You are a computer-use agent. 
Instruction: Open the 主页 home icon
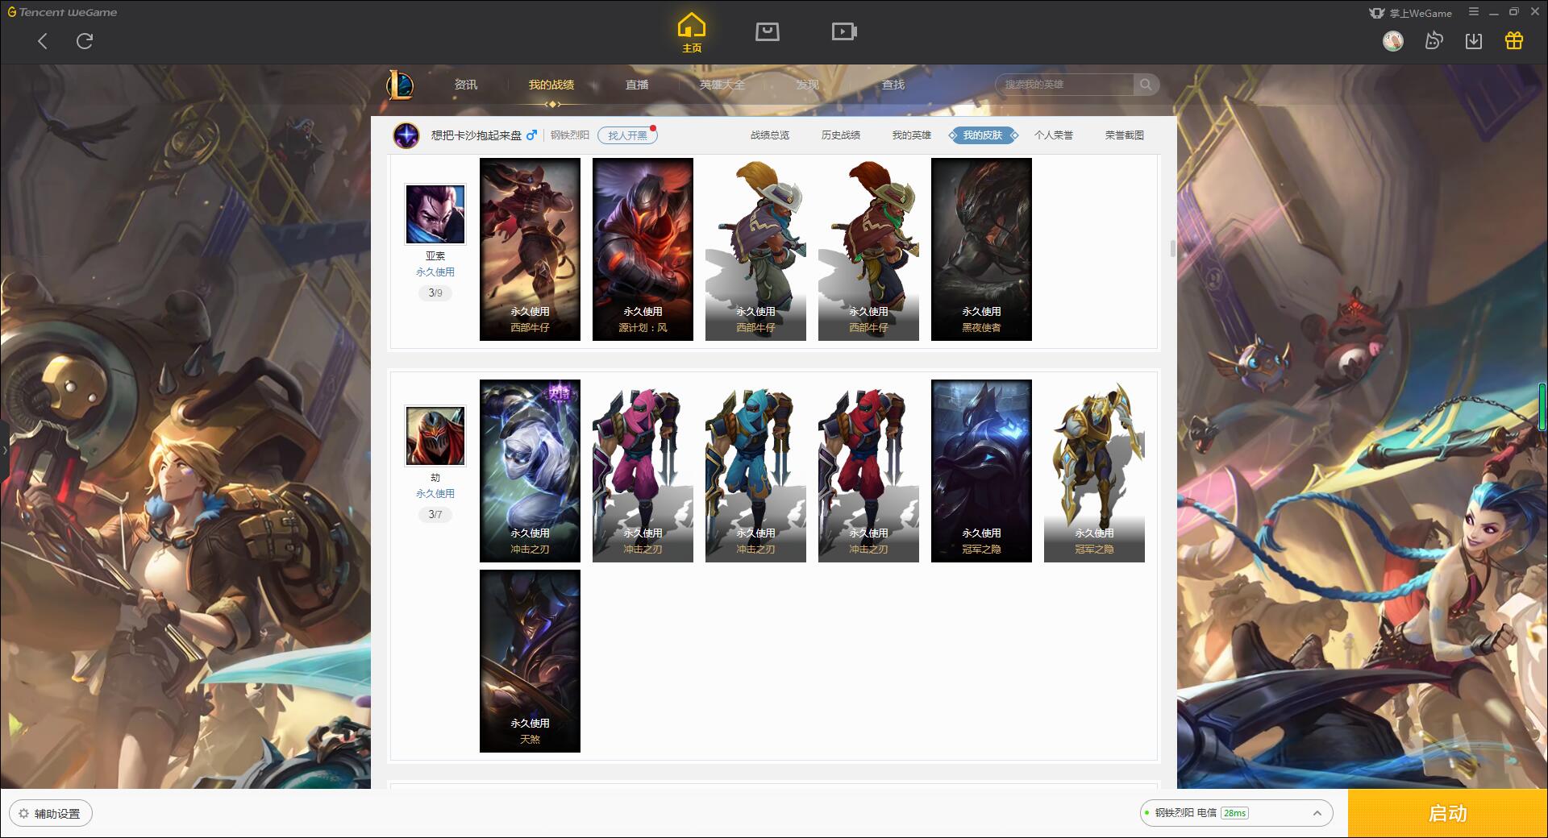692,33
